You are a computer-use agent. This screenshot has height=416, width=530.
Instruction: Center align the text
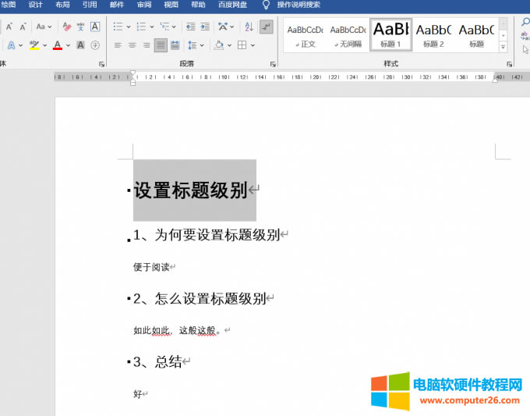(132, 45)
